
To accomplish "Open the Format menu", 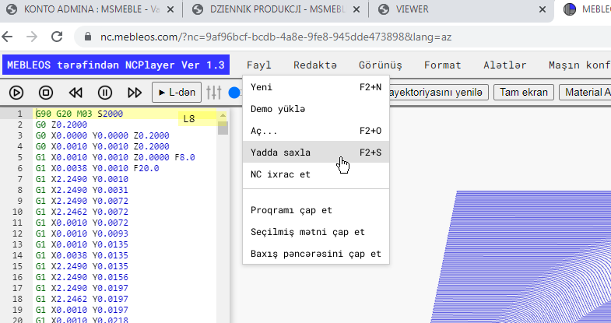I will (x=442, y=65).
